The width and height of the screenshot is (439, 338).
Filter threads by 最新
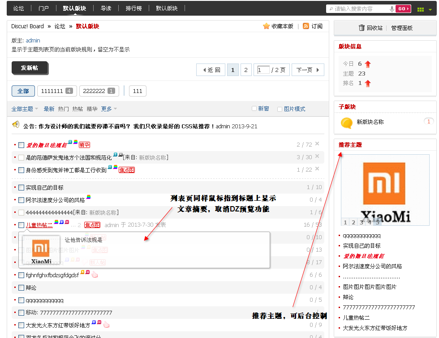(x=49, y=109)
